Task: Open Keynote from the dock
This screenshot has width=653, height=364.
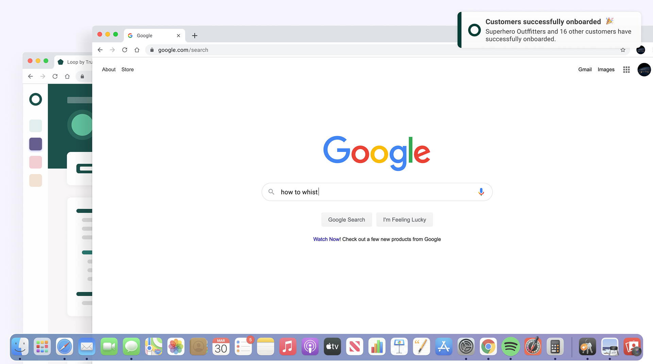Action: pos(399,347)
